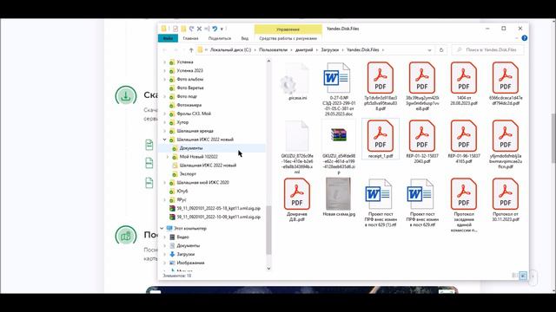Expand the 'Хутор' folder node

pyautogui.click(x=164, y=122)
